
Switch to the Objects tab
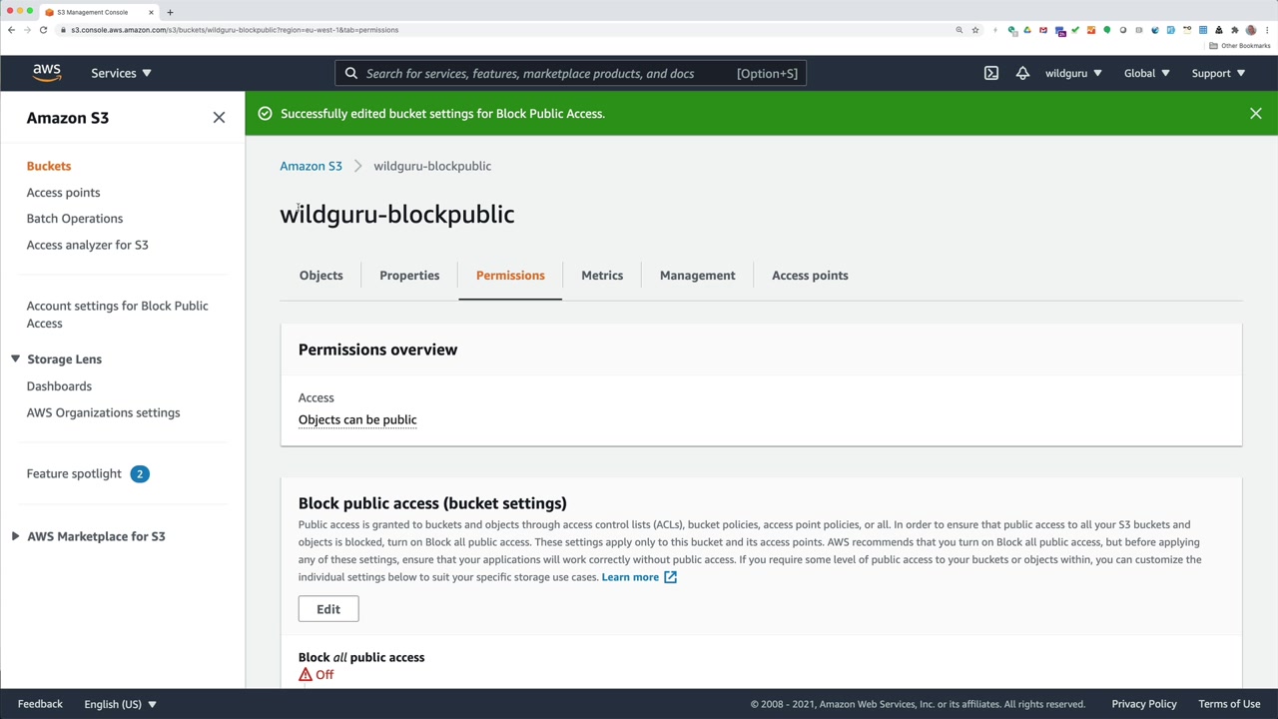point(320,276)
